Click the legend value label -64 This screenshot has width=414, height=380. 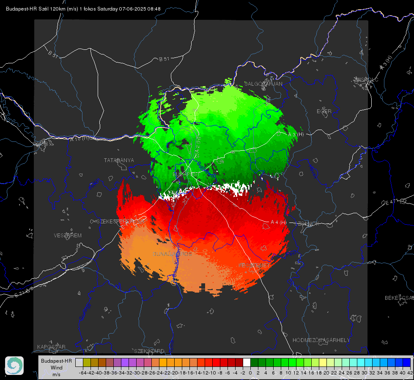[x=82, y=373]
